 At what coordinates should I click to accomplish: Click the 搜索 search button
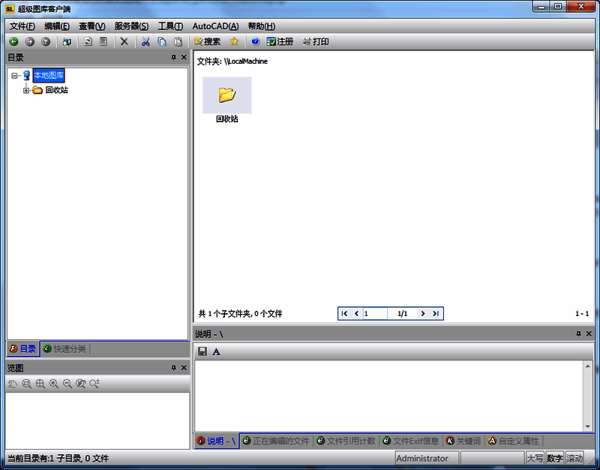pyautogui.click(x=207, y=42)
